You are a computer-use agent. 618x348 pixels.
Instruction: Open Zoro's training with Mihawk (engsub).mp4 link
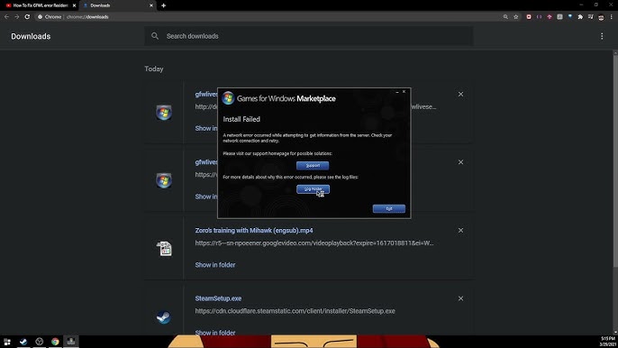pos(254,231)
